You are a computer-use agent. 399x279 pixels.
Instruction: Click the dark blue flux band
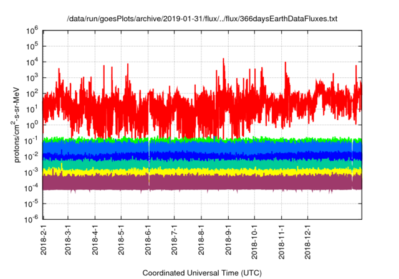click(187, 155)
